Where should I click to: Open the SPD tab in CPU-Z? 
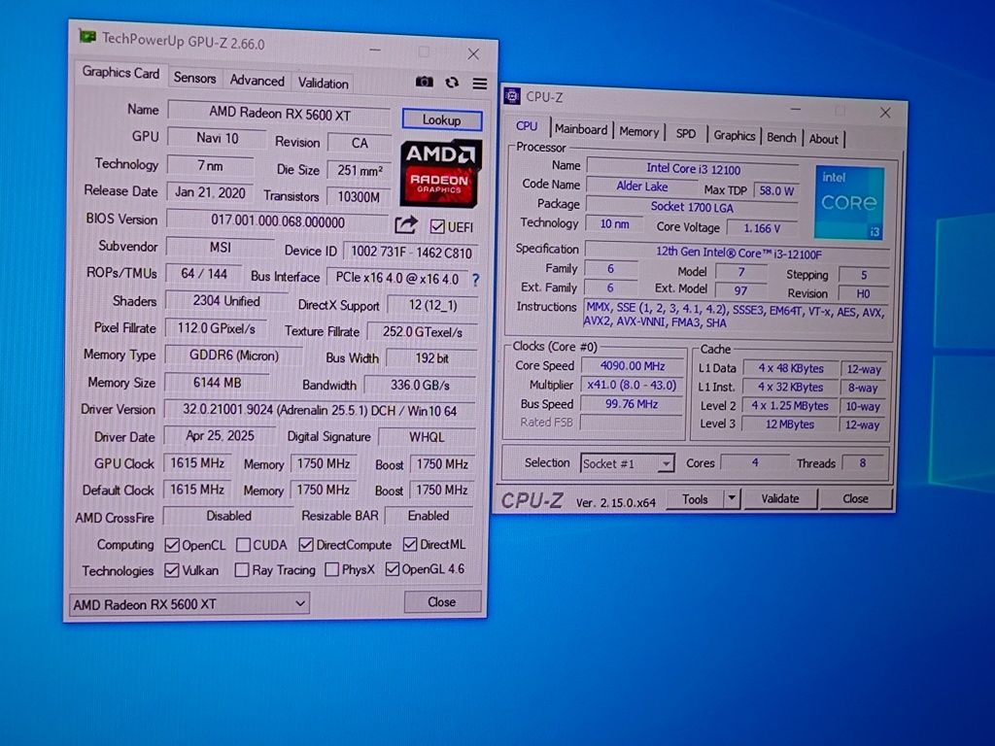tap(685, 134)
